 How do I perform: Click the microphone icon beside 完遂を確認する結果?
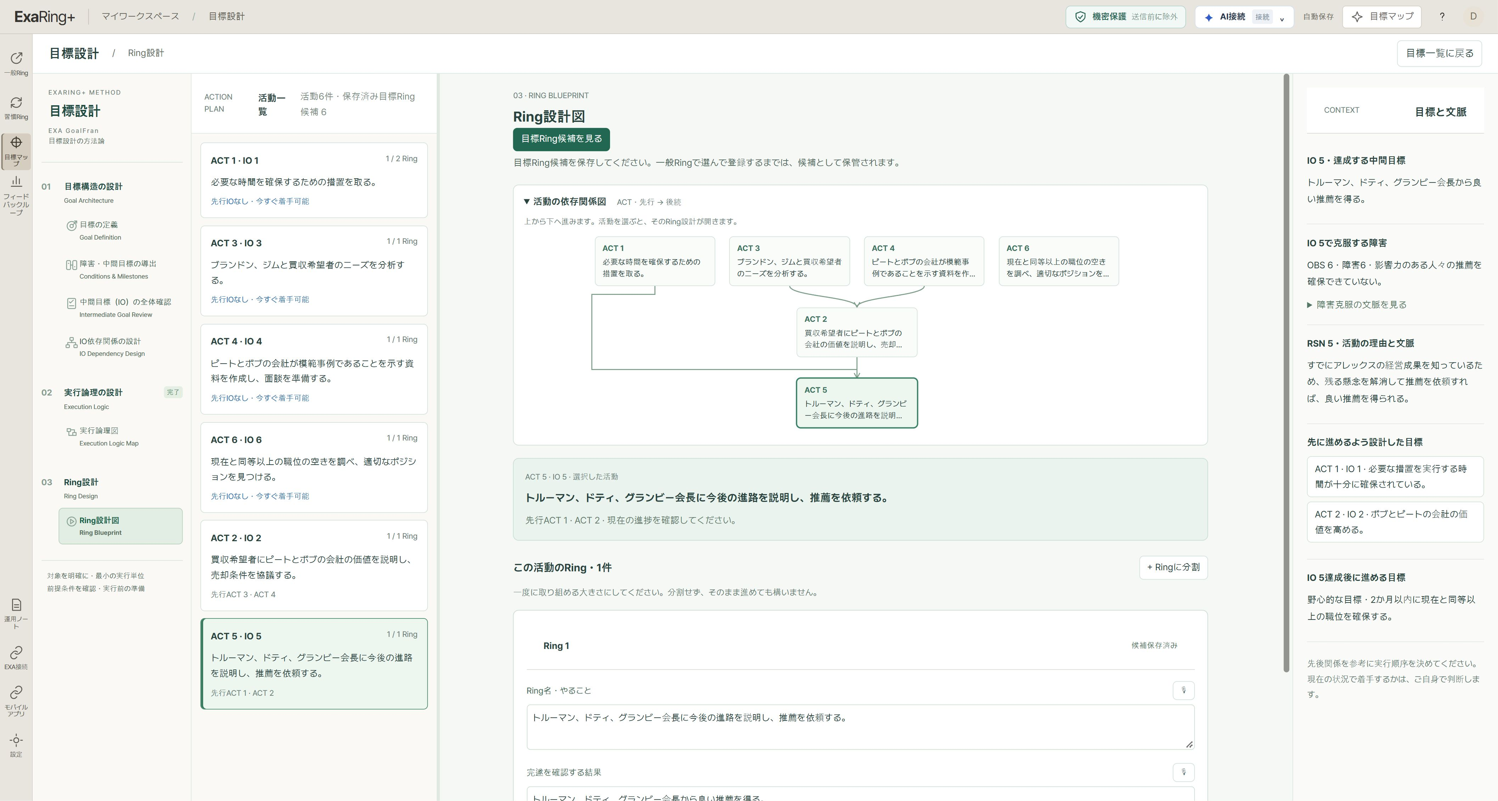tap(1183, 772)
